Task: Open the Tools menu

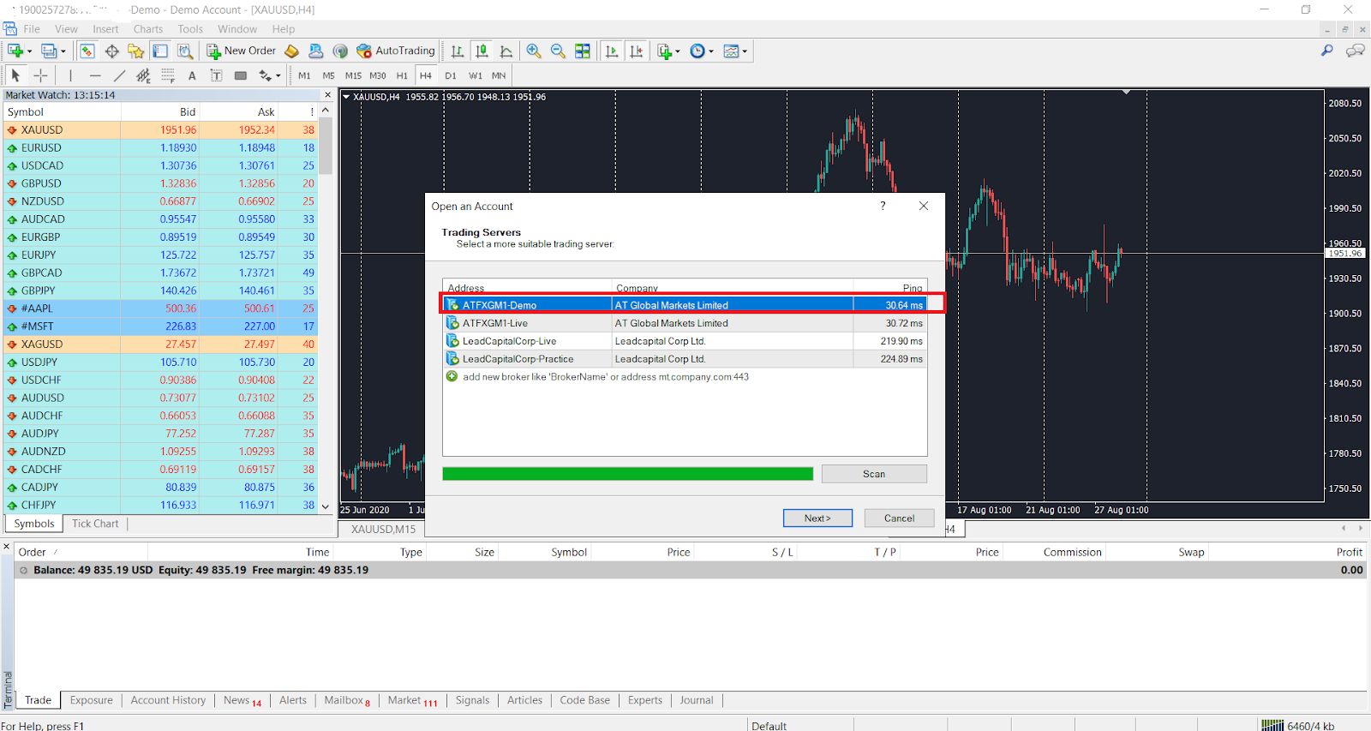Action: click(190, 29)
